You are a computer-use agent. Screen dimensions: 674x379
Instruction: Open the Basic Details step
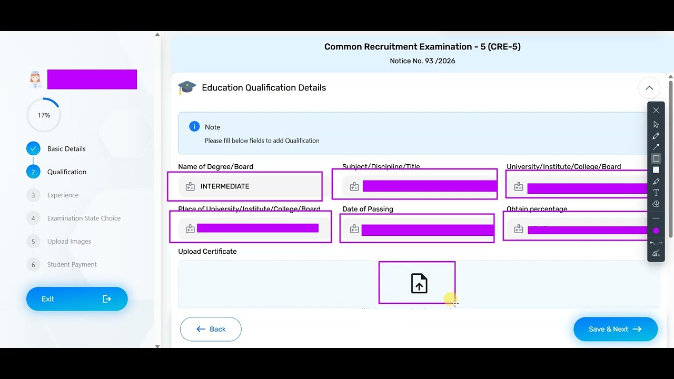coord(56,148)
